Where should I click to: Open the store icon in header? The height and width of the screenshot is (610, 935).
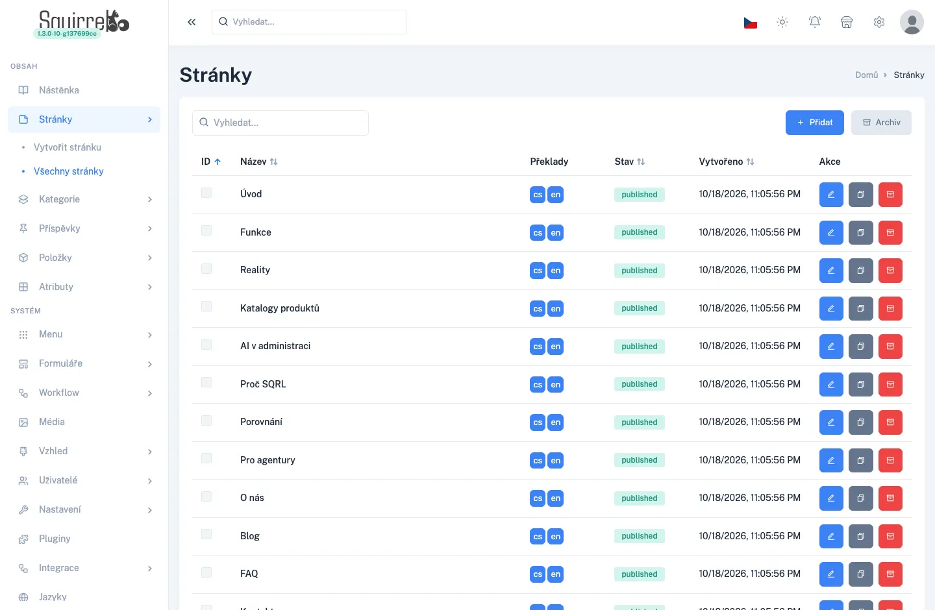[x=847, y=22]
